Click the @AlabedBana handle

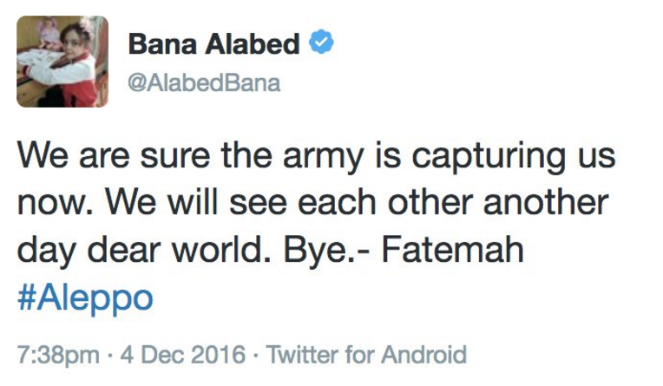click(x=204, y=82)
